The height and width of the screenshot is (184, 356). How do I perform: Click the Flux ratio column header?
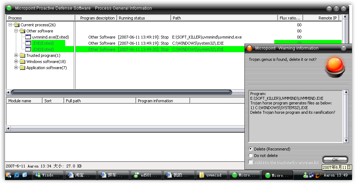click(x=290, y=18)
